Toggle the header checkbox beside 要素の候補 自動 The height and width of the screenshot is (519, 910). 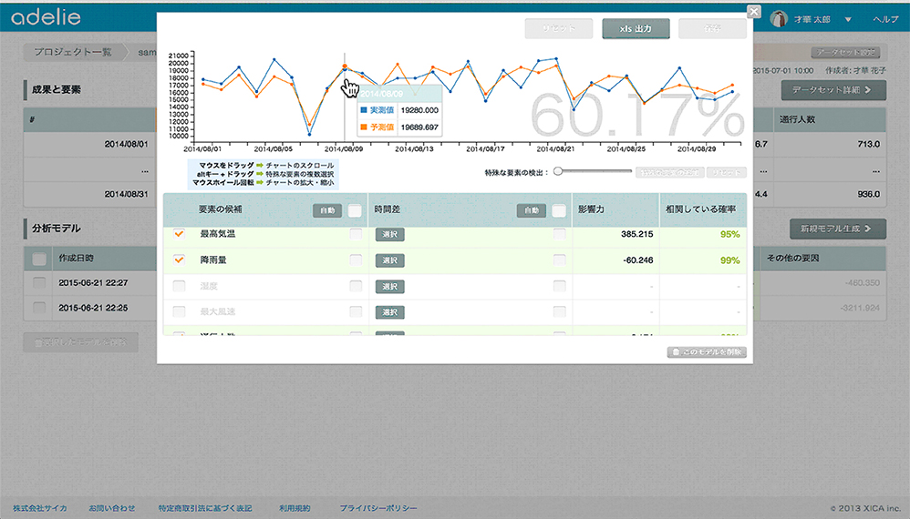pyautogui.click(x=355, y=210)
